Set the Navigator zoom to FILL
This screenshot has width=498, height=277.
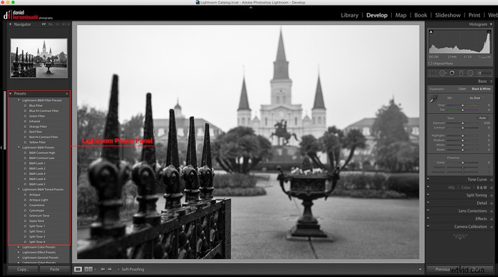coord(51,24)
